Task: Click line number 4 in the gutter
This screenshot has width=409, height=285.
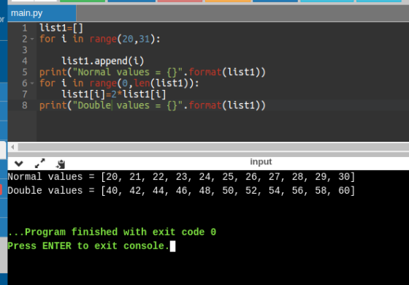Action: (25, 61)
